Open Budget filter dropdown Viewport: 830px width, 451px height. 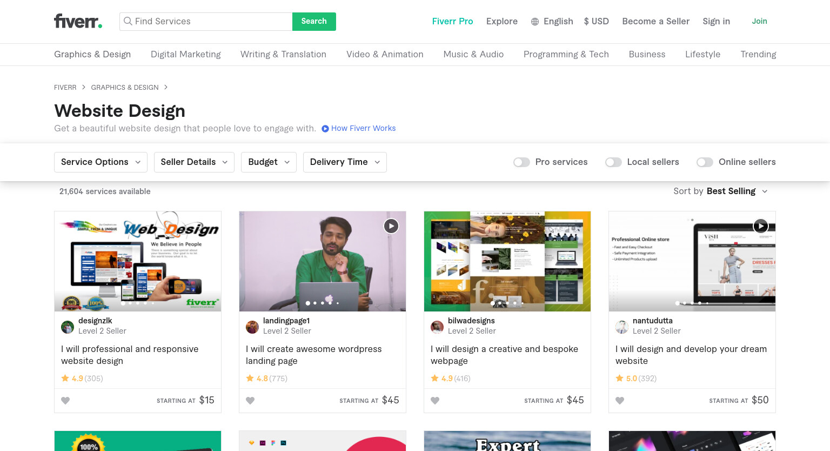click(x=269, y=162)
